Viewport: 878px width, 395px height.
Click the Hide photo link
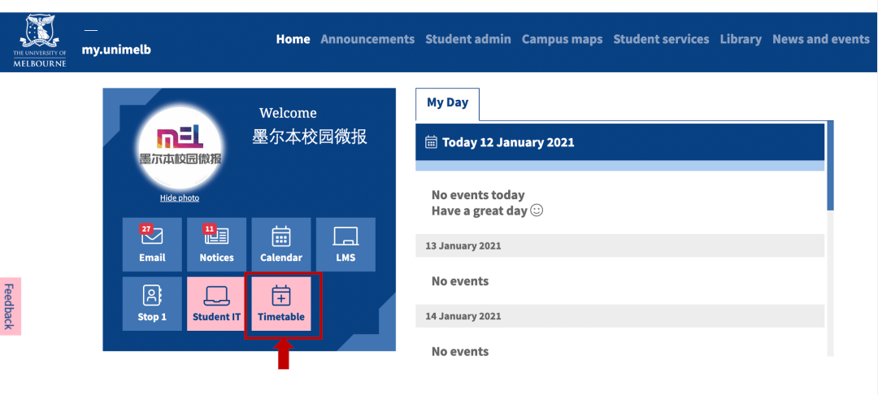click(180, 198)
